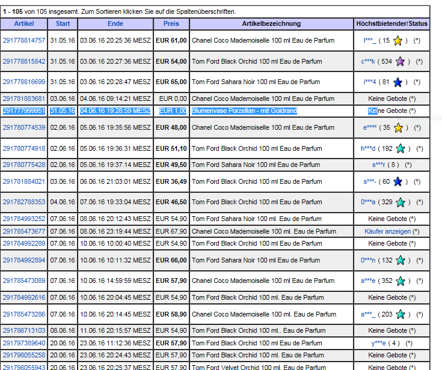View bidder s***r profile link

[379, 165]
